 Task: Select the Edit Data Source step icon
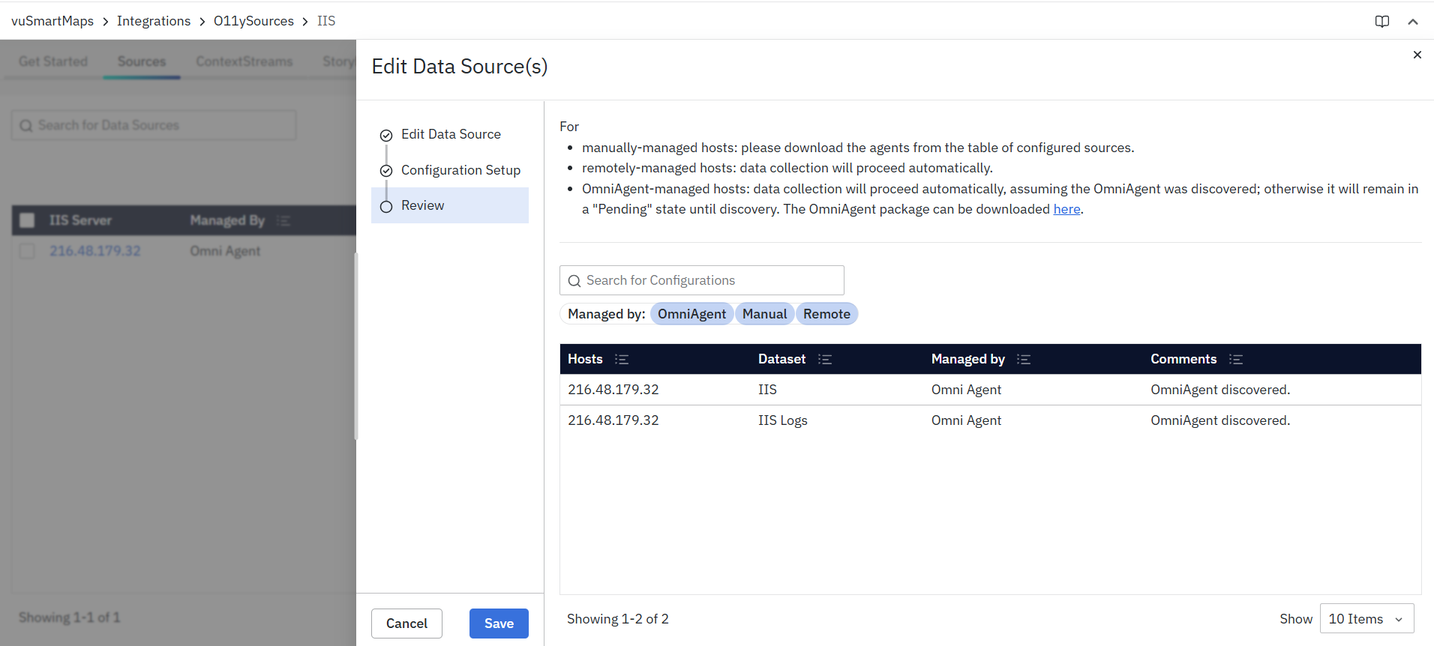386,136
